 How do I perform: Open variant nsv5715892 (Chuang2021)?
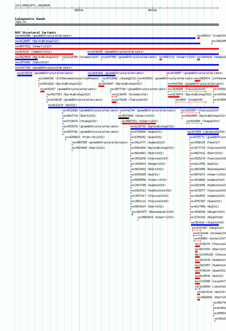click(120, 78)
